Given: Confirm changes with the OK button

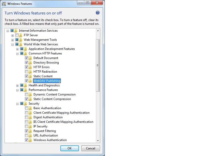Looking at the screenshot, I should pyautogui.click(x=70, y=148).
